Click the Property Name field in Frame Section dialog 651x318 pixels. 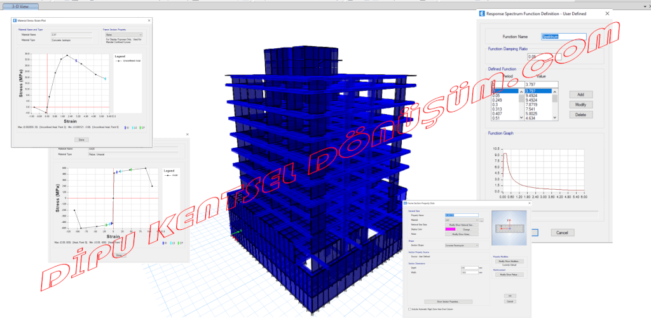pos(462,215)
